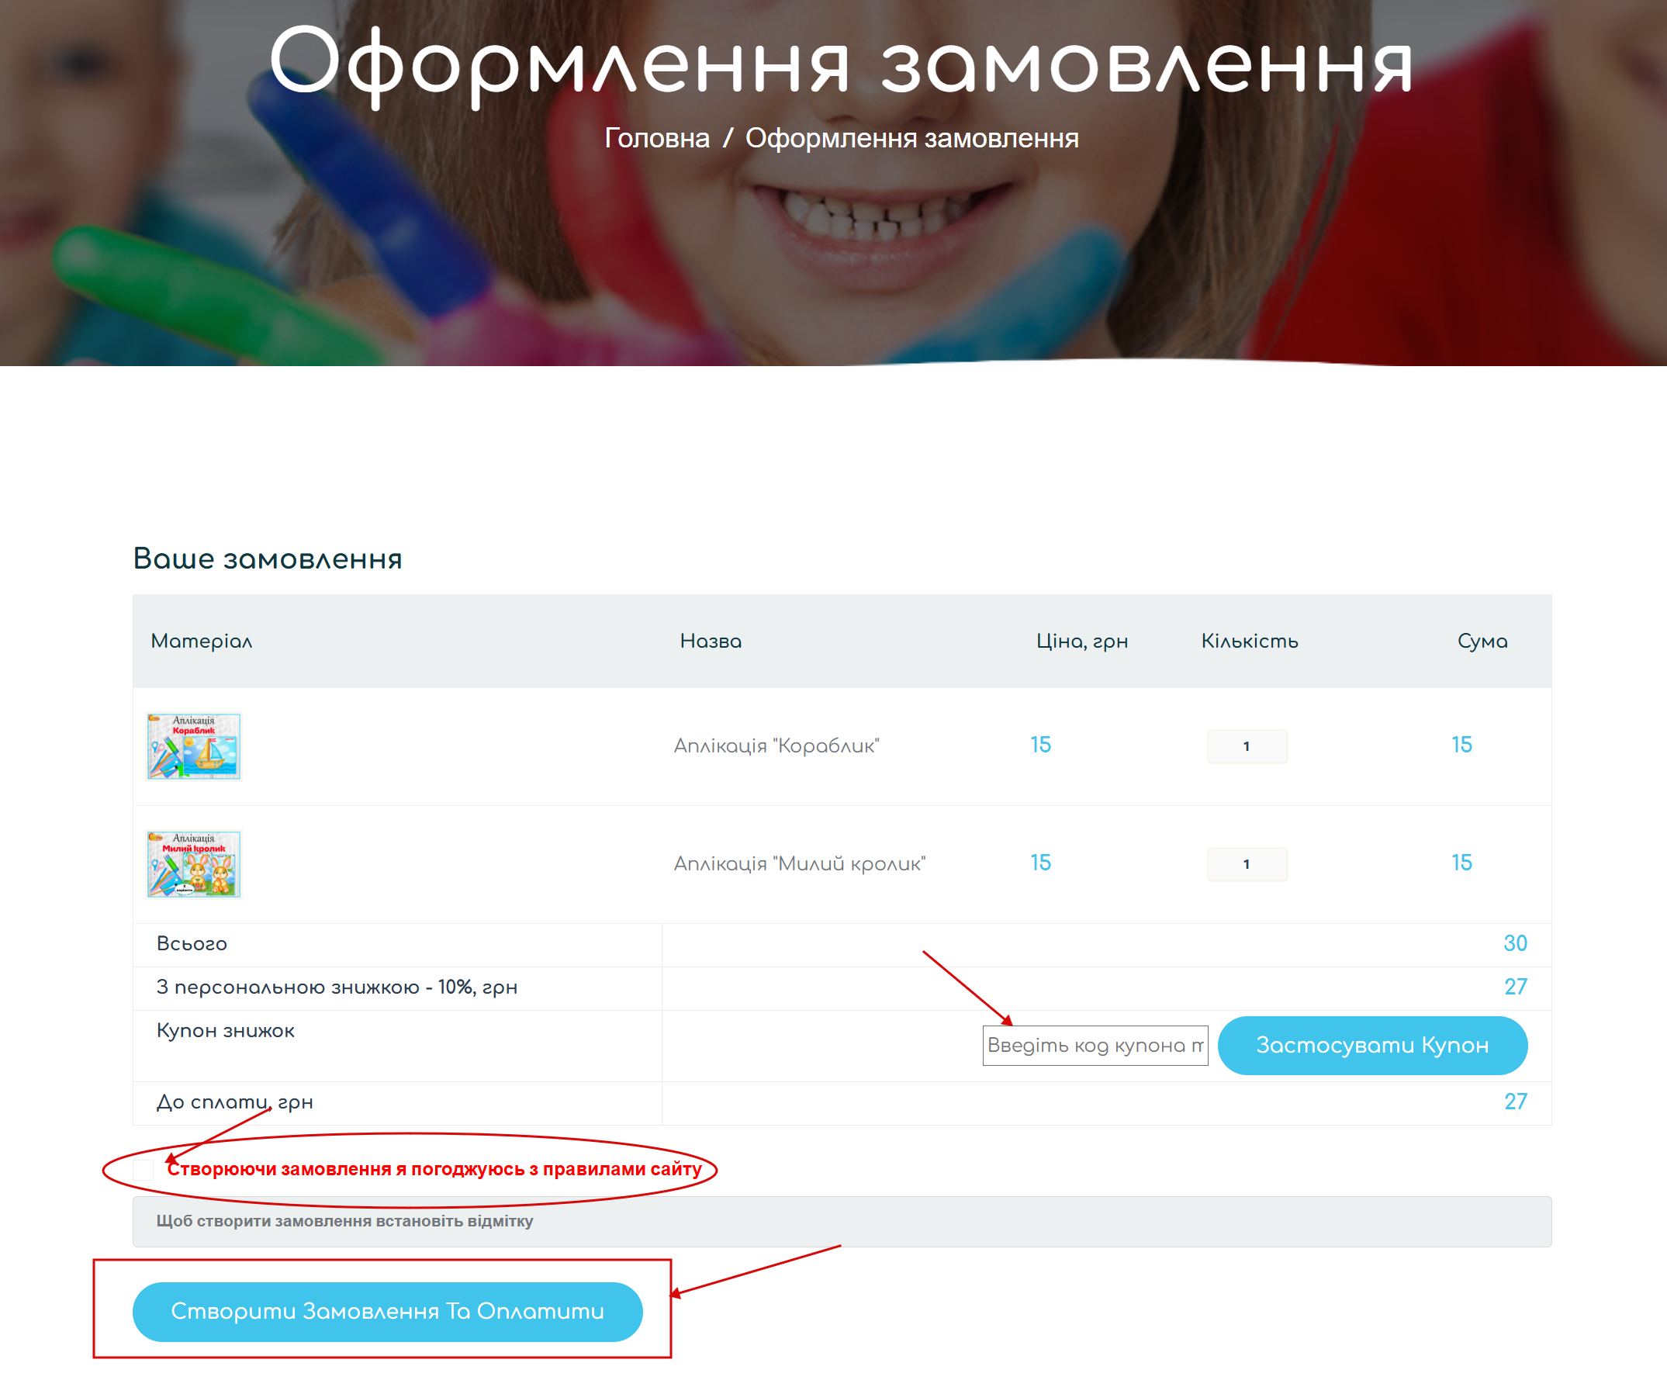Click the gray 'Щоб створити замовлення' notice bar
The height and width of the screenshot is (1387, 1667).
(842, 1221)
